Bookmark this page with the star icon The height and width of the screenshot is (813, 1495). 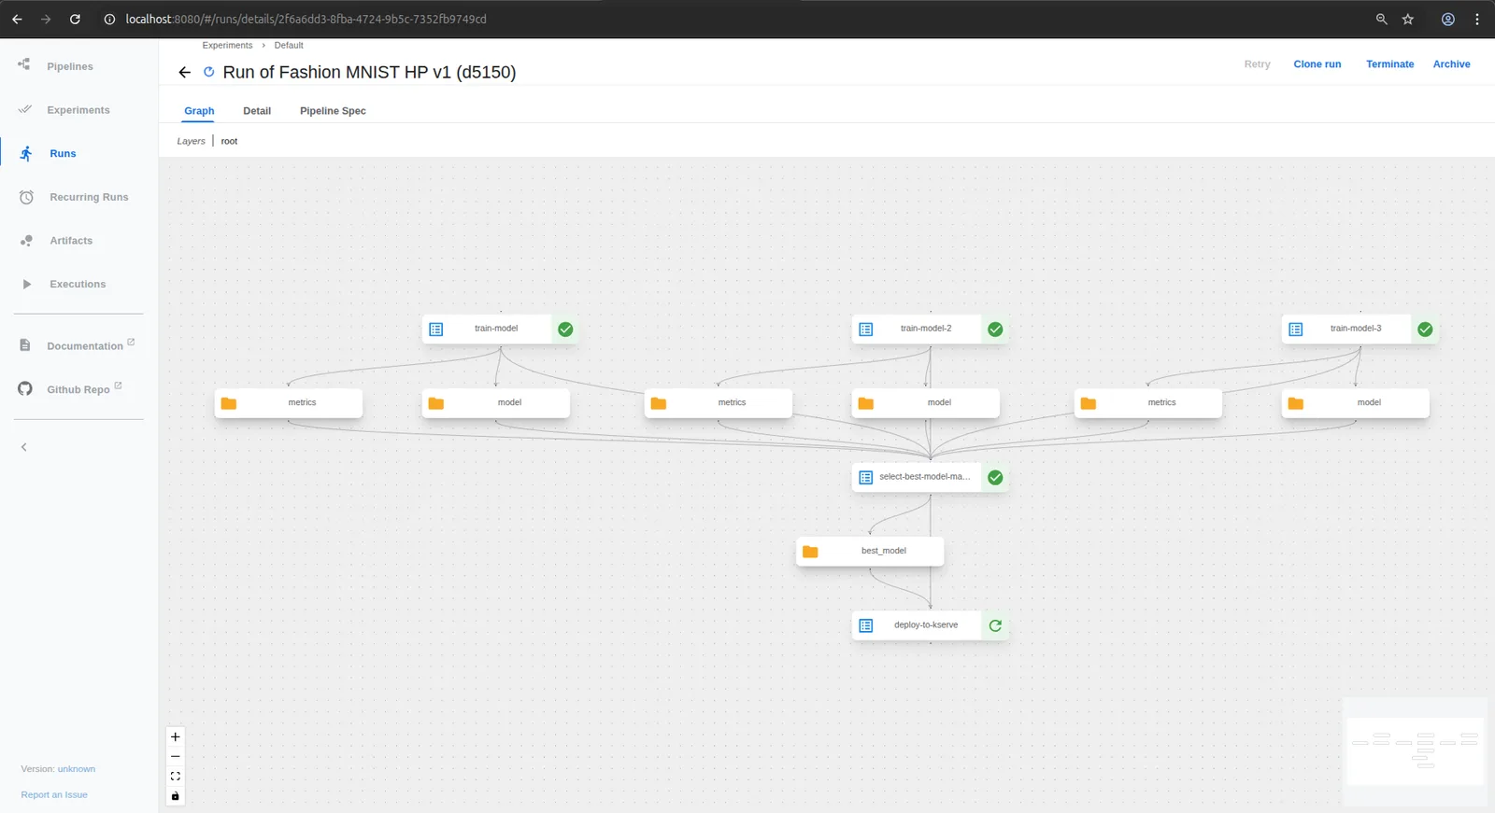coord(1408,19)
